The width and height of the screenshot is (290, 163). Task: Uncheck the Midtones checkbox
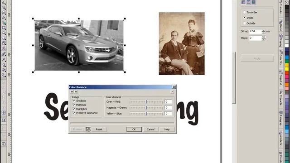coord(73,105)
